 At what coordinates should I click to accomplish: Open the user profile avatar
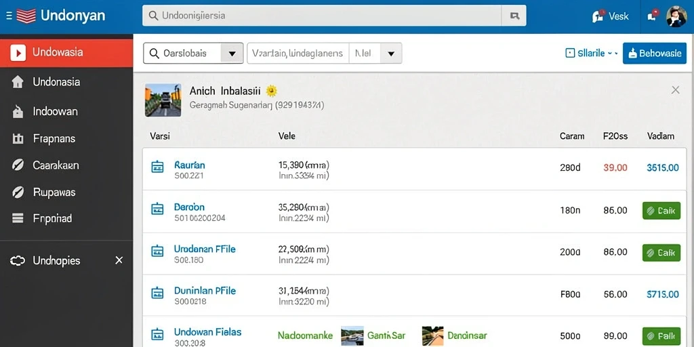pos(676,16)
